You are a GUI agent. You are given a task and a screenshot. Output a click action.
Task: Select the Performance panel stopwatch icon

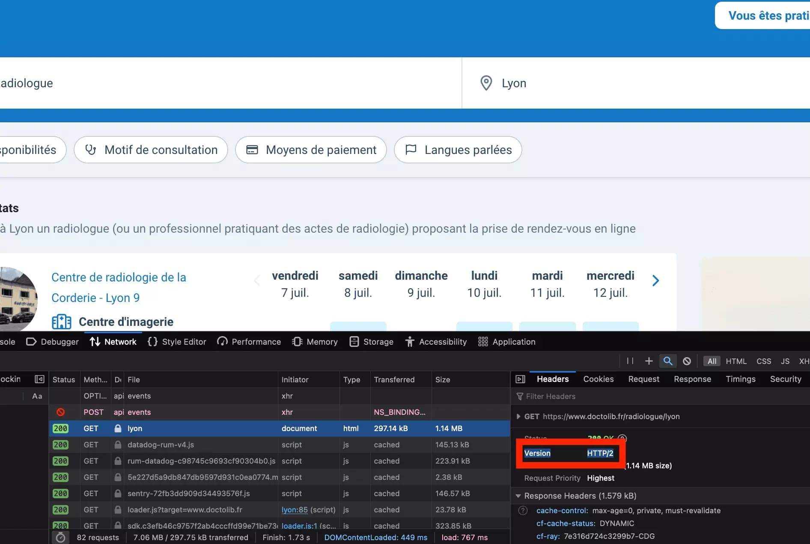(x=222, y=341)
